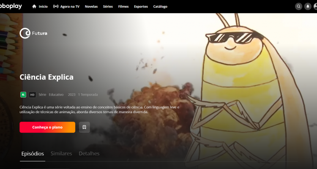
Task: Click the Globoplay logo
Action: pos(11,6)
